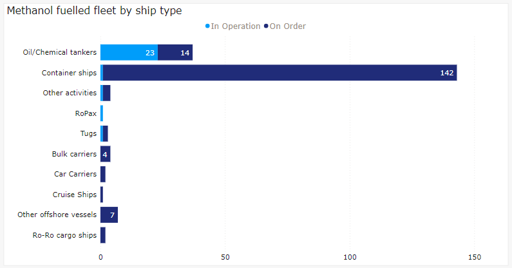
Task: Click the light blue In Operation legend dot
Action: pyautogui.click(x=207, y=26)
